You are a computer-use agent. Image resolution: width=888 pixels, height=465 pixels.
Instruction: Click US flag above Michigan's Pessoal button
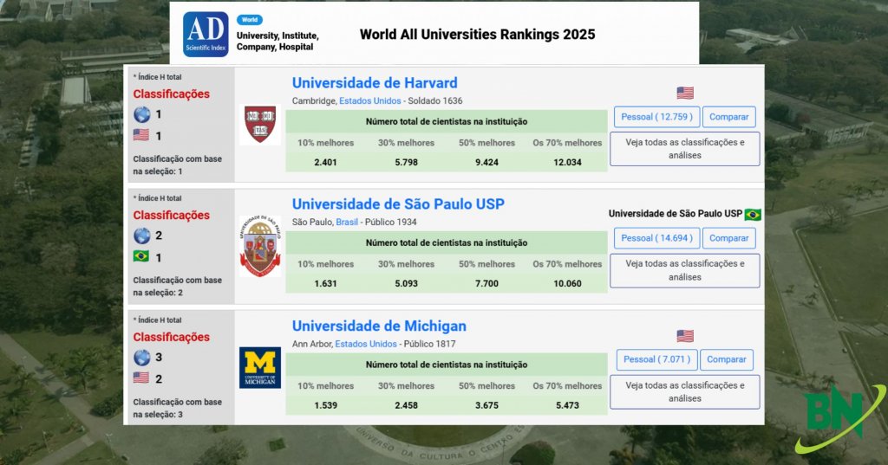click(685, 336)
